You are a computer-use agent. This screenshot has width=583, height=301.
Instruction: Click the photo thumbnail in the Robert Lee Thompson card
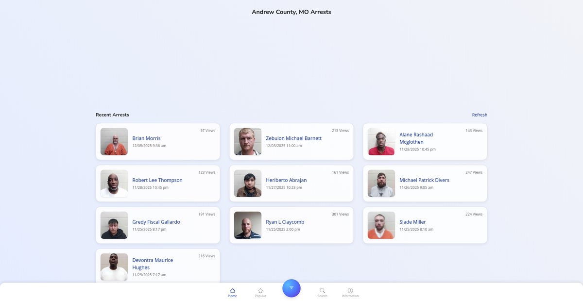coord(114,184)
